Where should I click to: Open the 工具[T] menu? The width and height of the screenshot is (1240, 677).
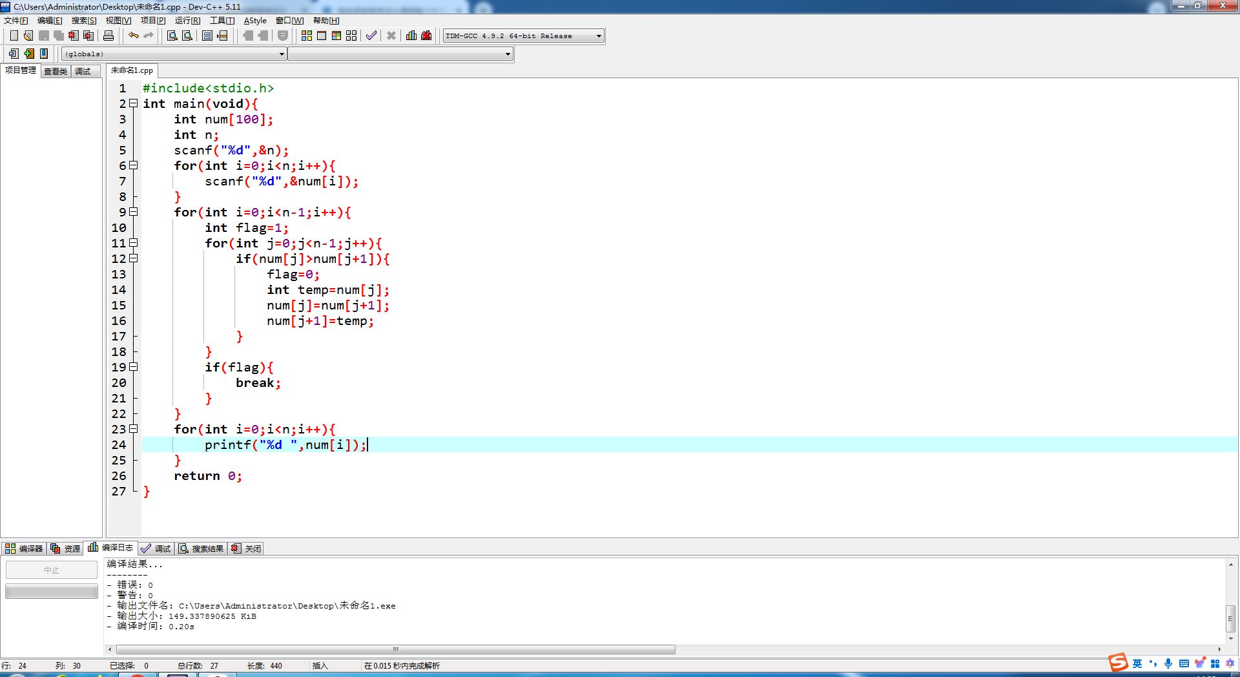pos(222,21)
